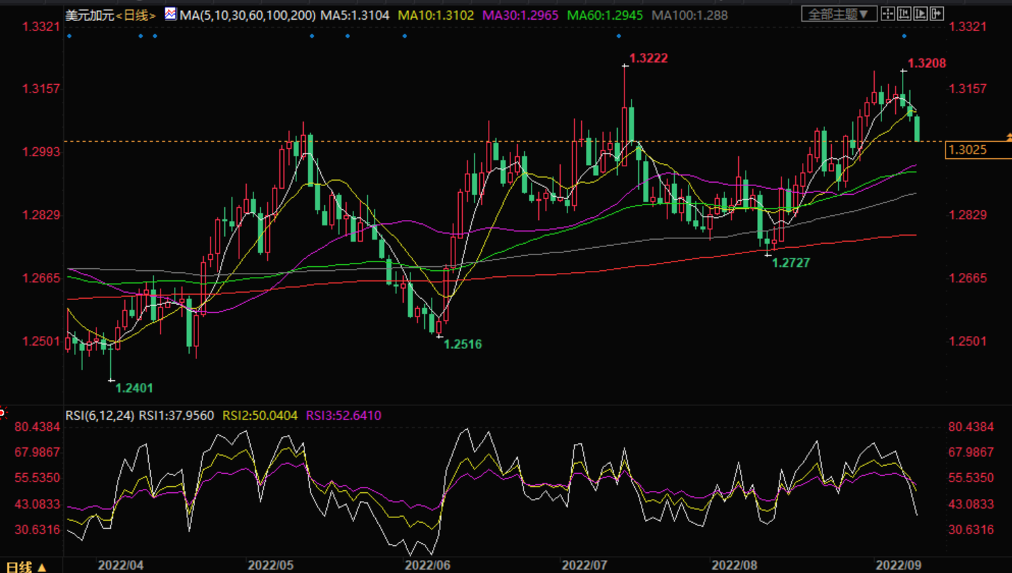Open the <日线> period selector in title
The width and height of the screenshot is (1012, 573).
(136, 15)
